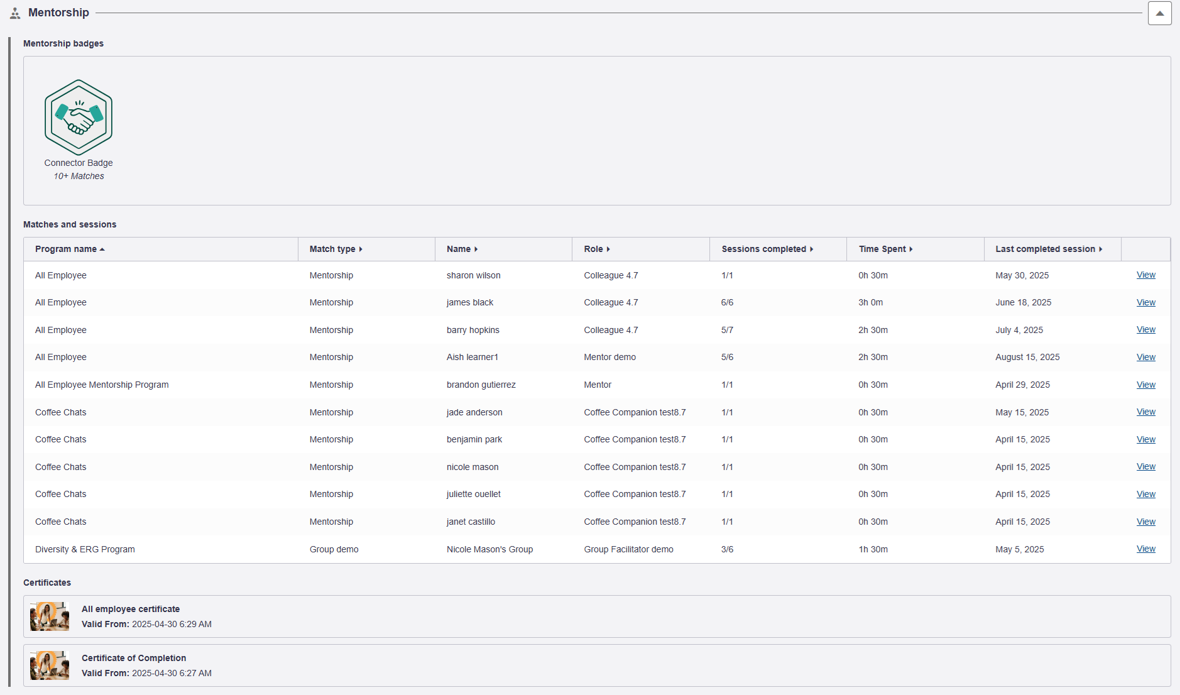
Task: Open View link for james black
Action: 1145,303
